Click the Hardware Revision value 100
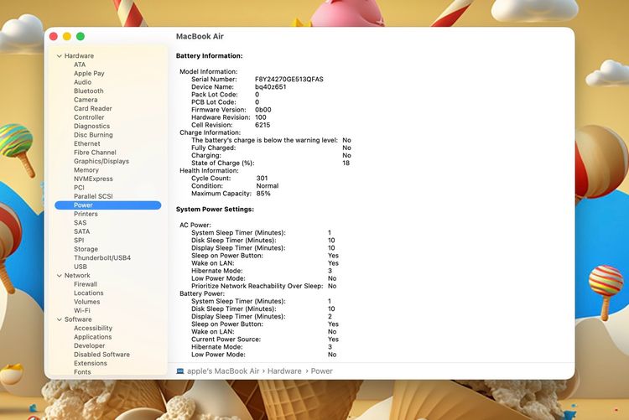 click(260, 117)
